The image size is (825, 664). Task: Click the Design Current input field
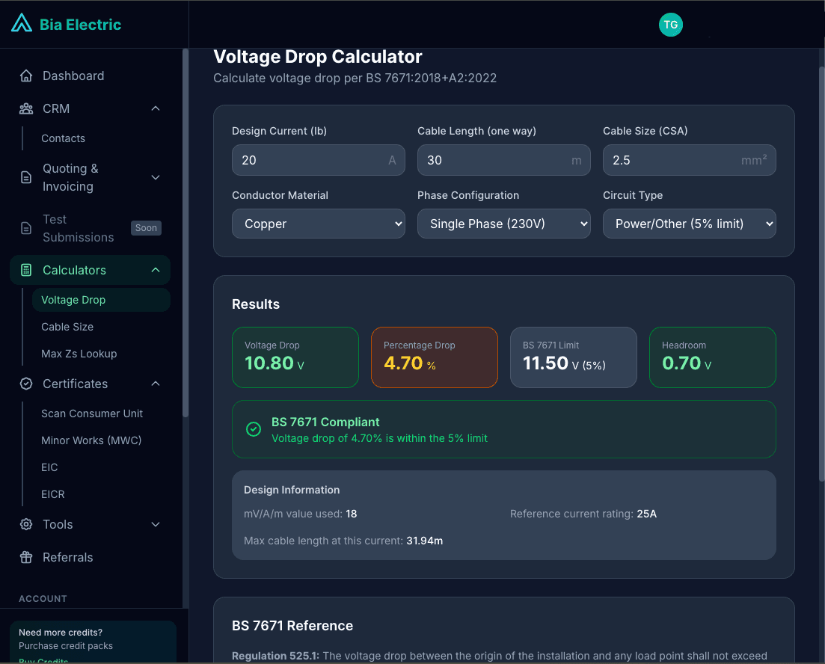[318, 160]
